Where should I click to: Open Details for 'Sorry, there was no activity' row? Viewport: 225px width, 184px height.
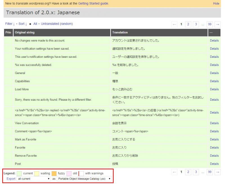(214, 100)
